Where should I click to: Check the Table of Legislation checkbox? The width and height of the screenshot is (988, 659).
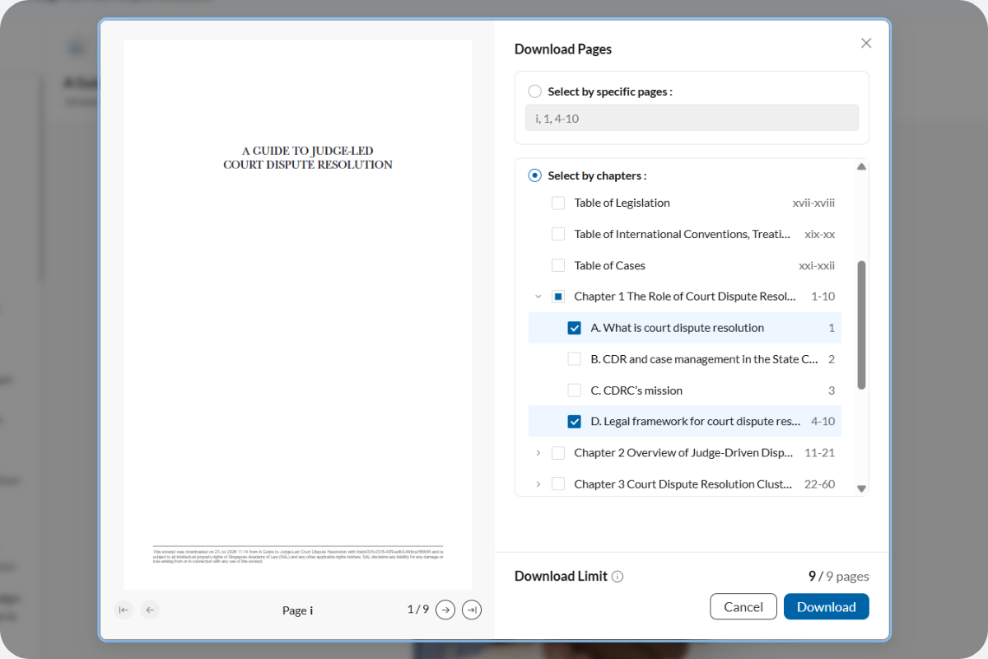(558, 203)
